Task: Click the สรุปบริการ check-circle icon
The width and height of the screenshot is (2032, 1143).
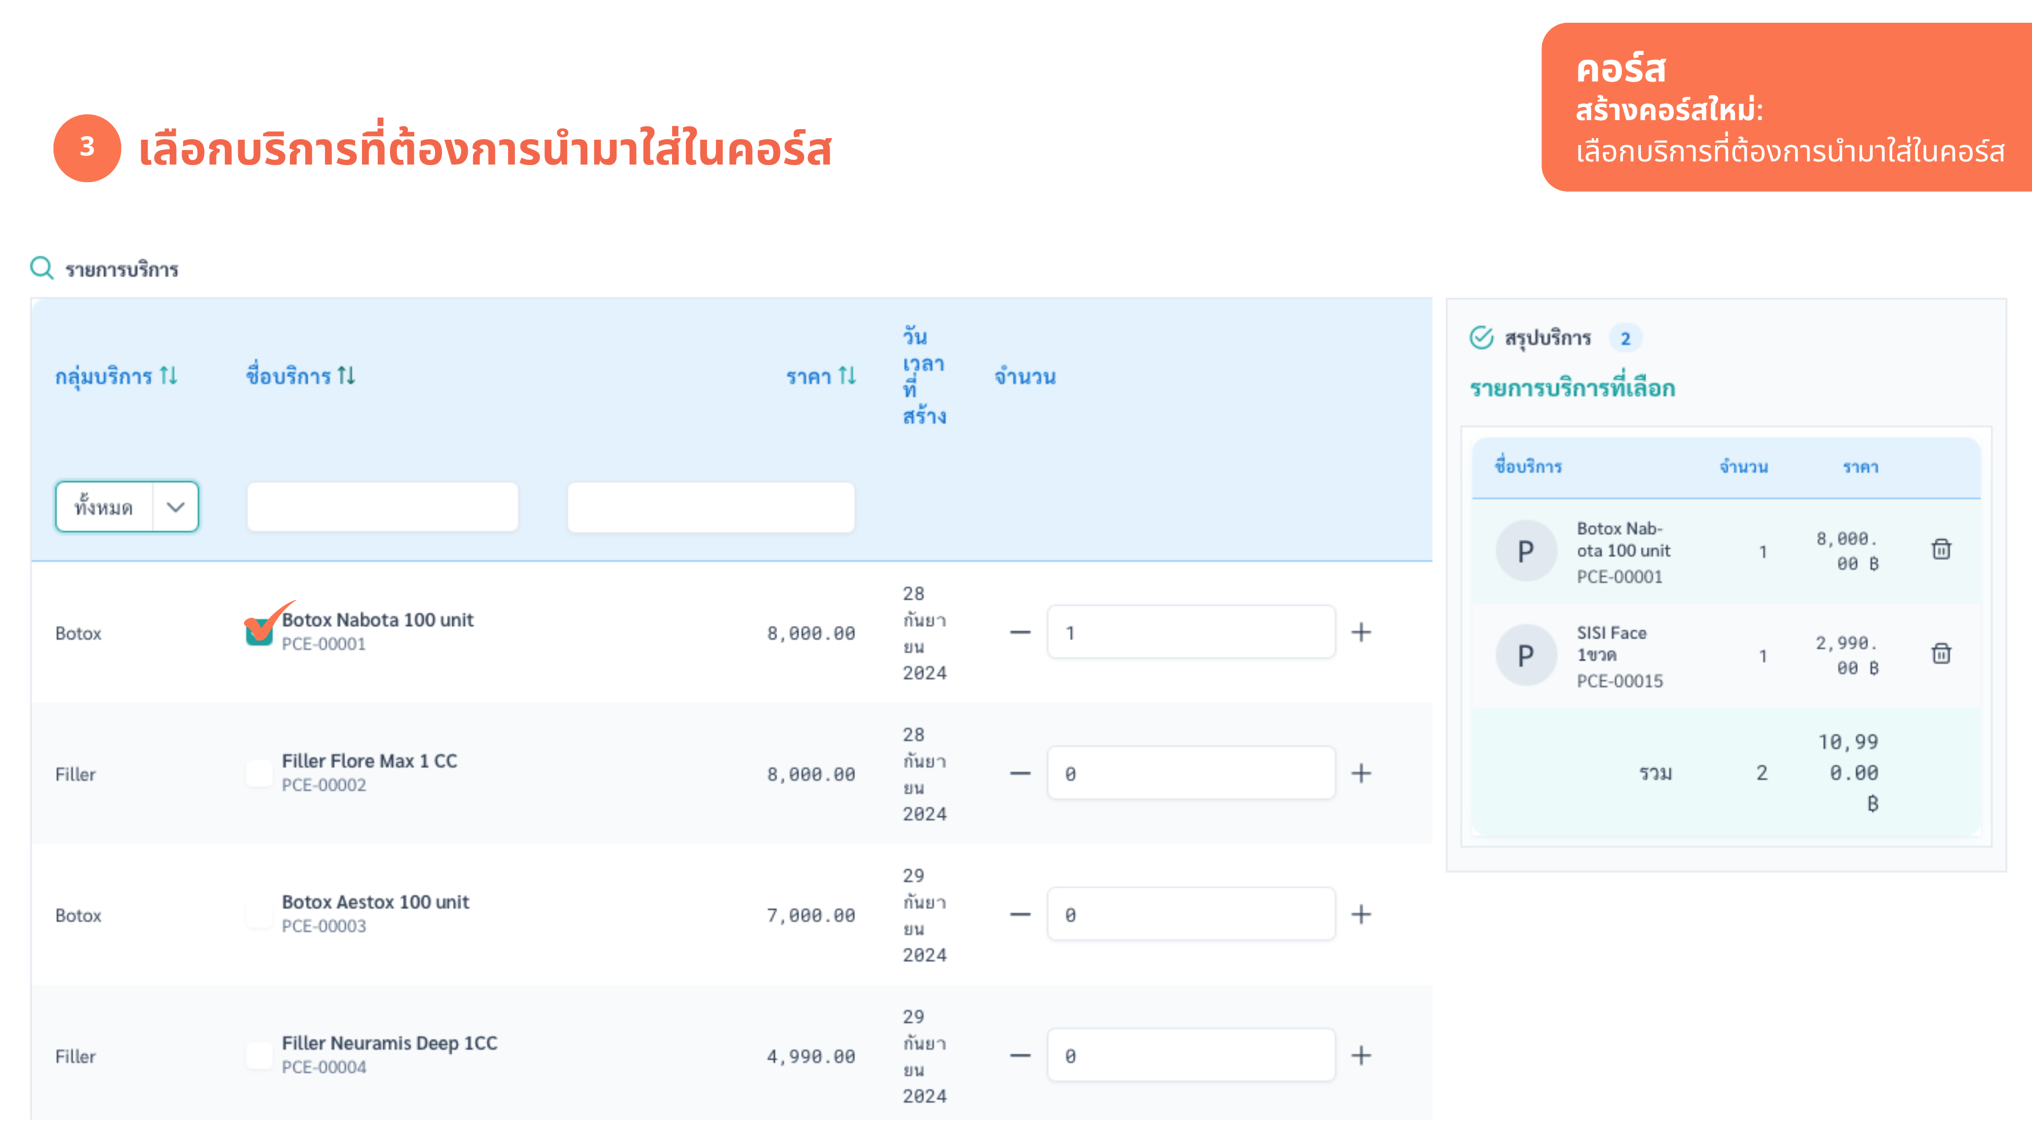Action: coord(1482,338)
